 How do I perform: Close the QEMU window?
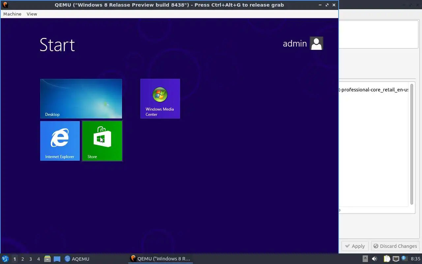tap(334, 5)
